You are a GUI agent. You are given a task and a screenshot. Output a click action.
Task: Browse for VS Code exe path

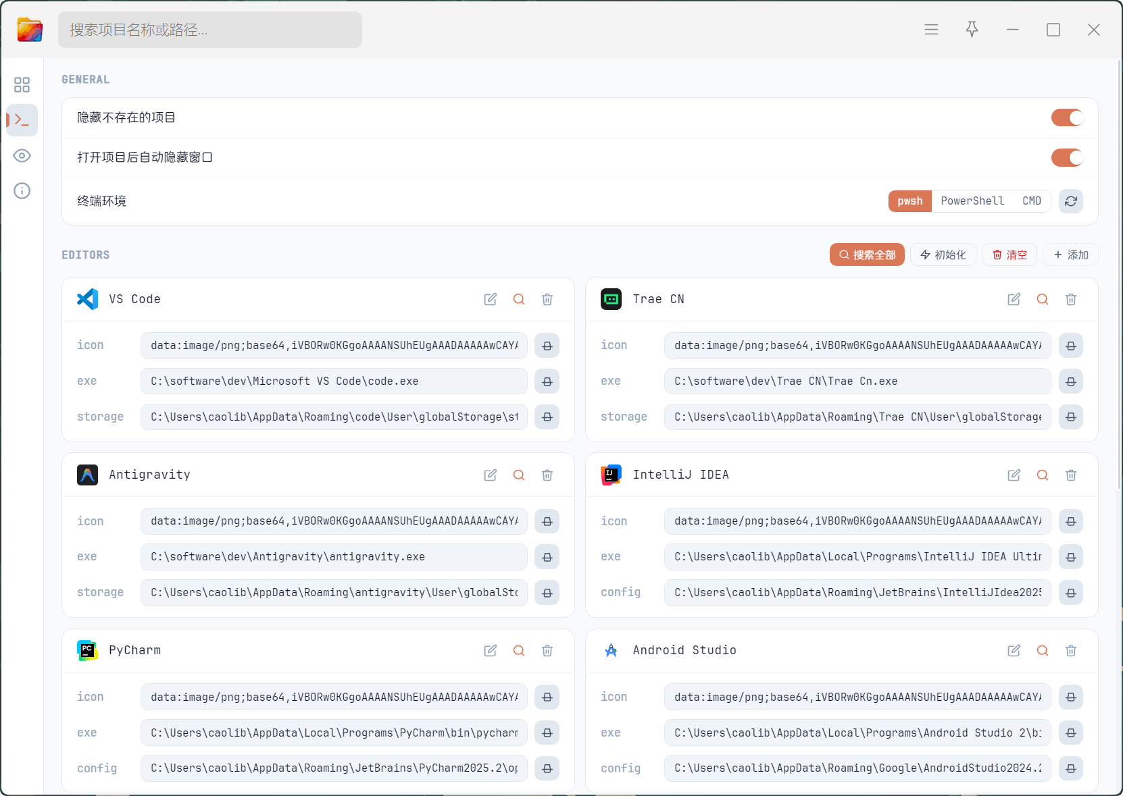click(547, 381)
